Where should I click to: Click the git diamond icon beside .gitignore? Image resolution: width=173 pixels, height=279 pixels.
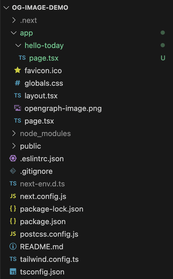coord(13,171)
